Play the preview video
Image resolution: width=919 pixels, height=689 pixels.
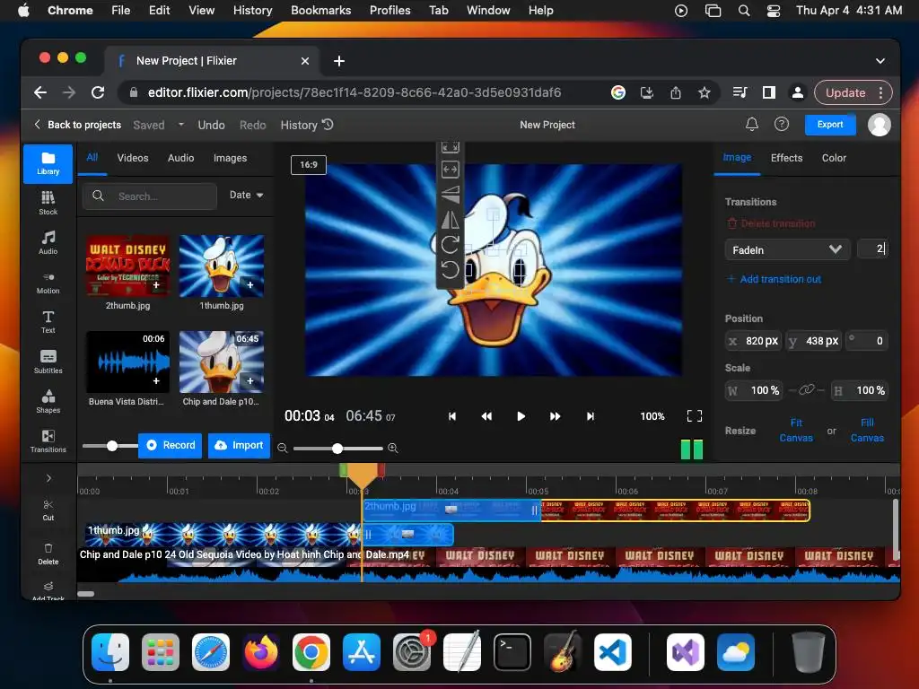click(521, 416)
